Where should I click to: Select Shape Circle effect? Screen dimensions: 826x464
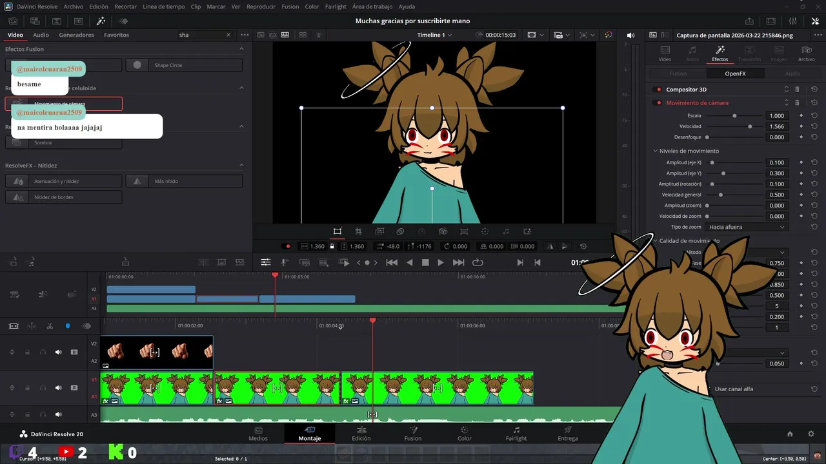(x=184, y=65)
